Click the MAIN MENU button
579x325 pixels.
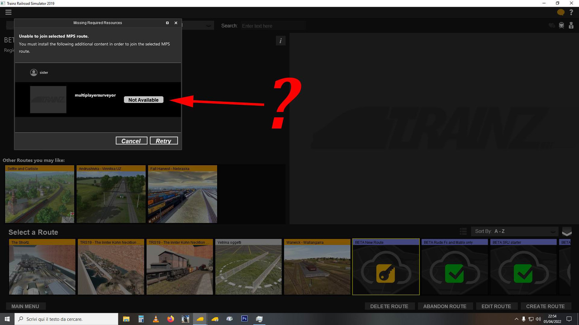pos(25,306)
